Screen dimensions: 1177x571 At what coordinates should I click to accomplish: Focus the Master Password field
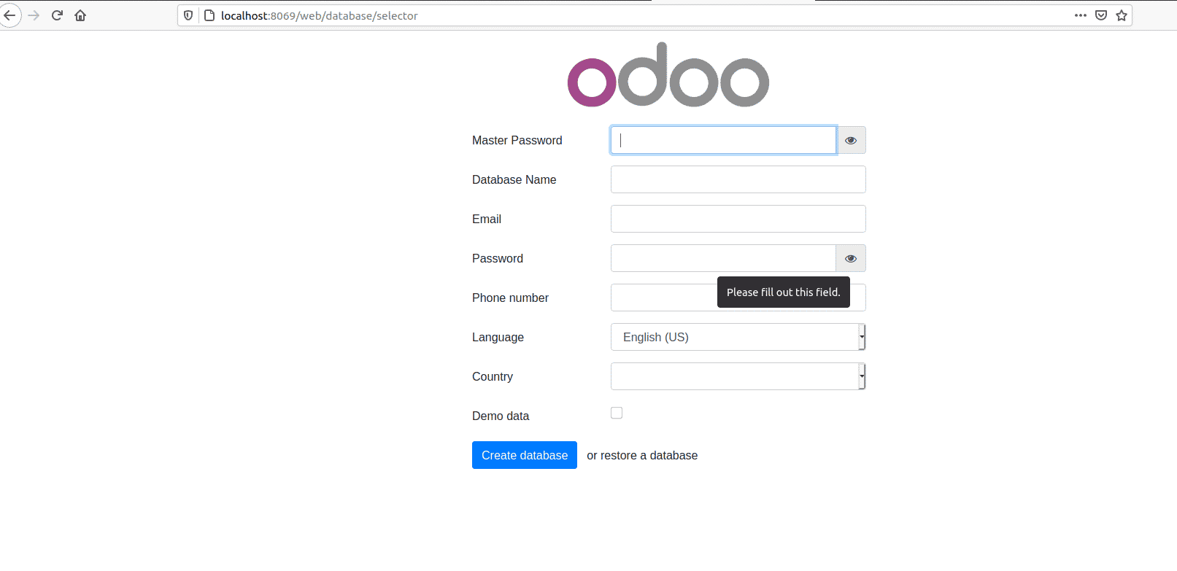click(x=723, y=140)
